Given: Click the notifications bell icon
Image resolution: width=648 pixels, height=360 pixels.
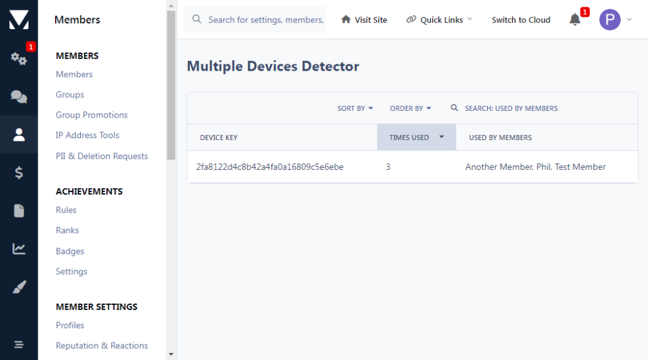Looking at the screenshot, I should 575,19.
